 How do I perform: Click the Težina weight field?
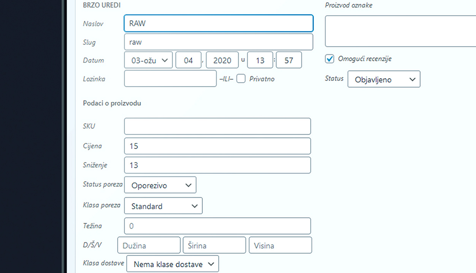[x=217, y=226]
